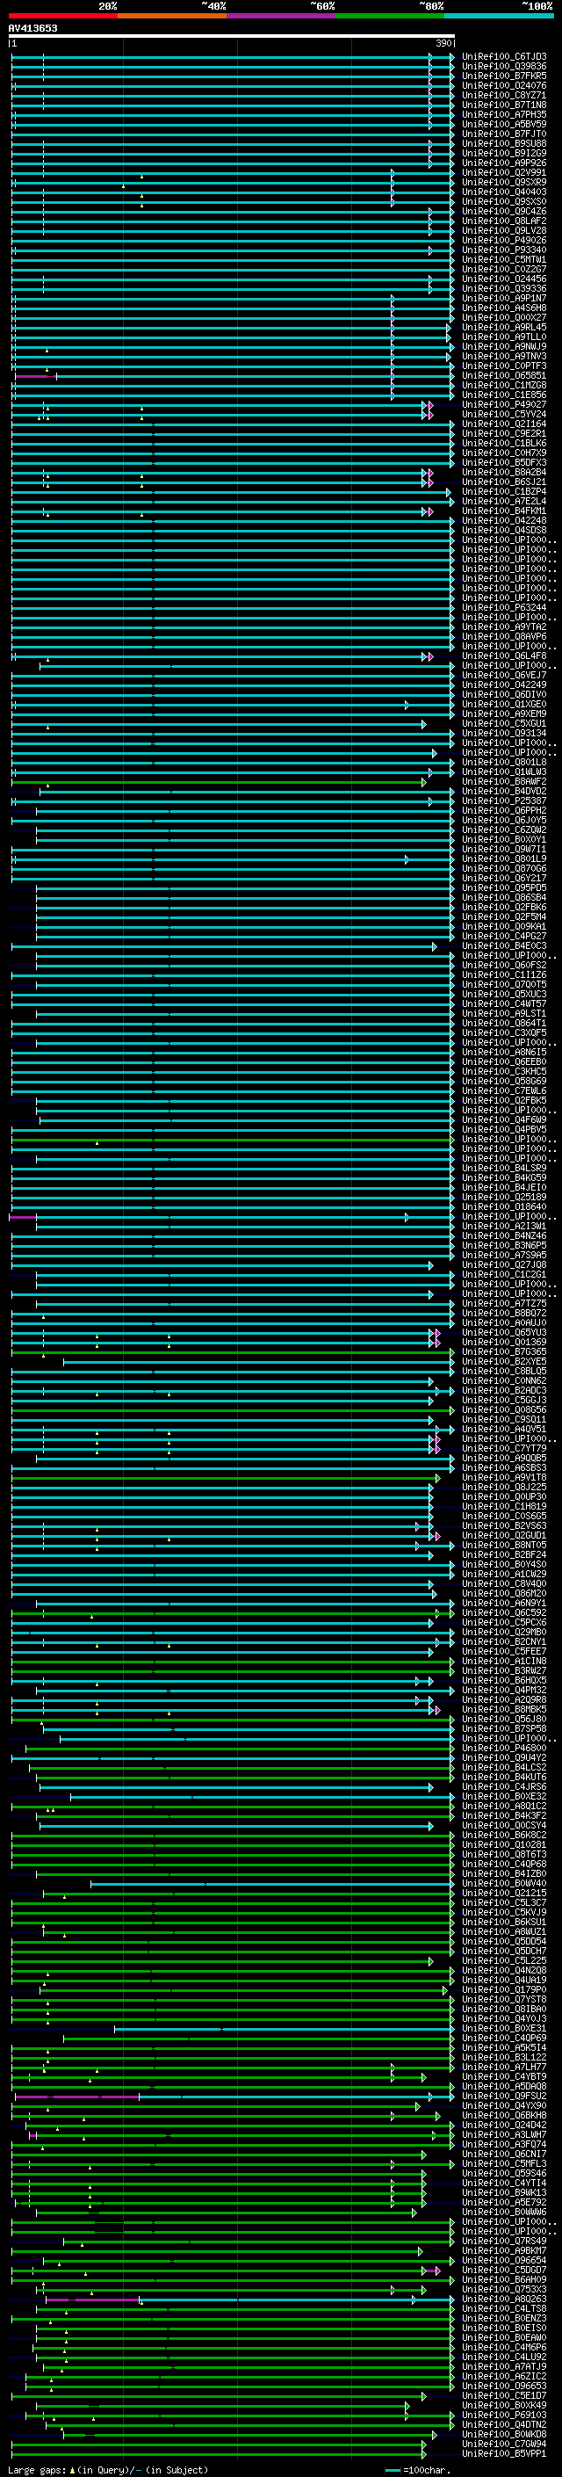Open hit UniRef100_P49026

(x=504, y=241)
